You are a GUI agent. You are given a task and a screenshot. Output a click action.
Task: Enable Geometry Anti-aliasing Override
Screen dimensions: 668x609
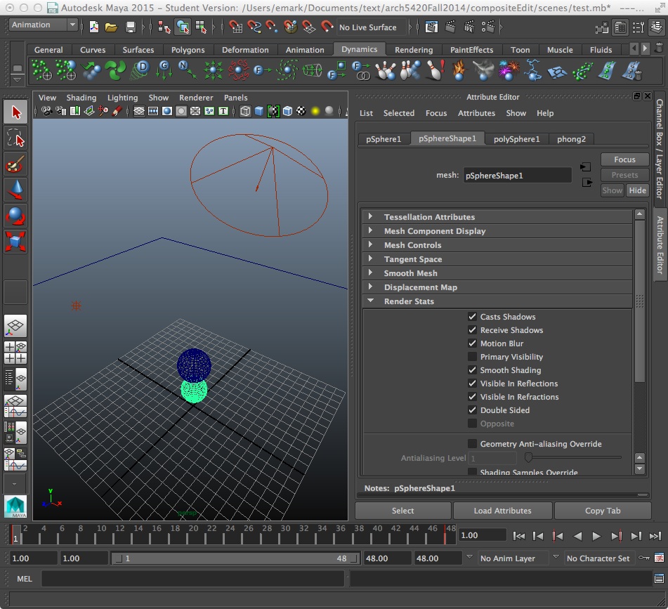(472, 444)
